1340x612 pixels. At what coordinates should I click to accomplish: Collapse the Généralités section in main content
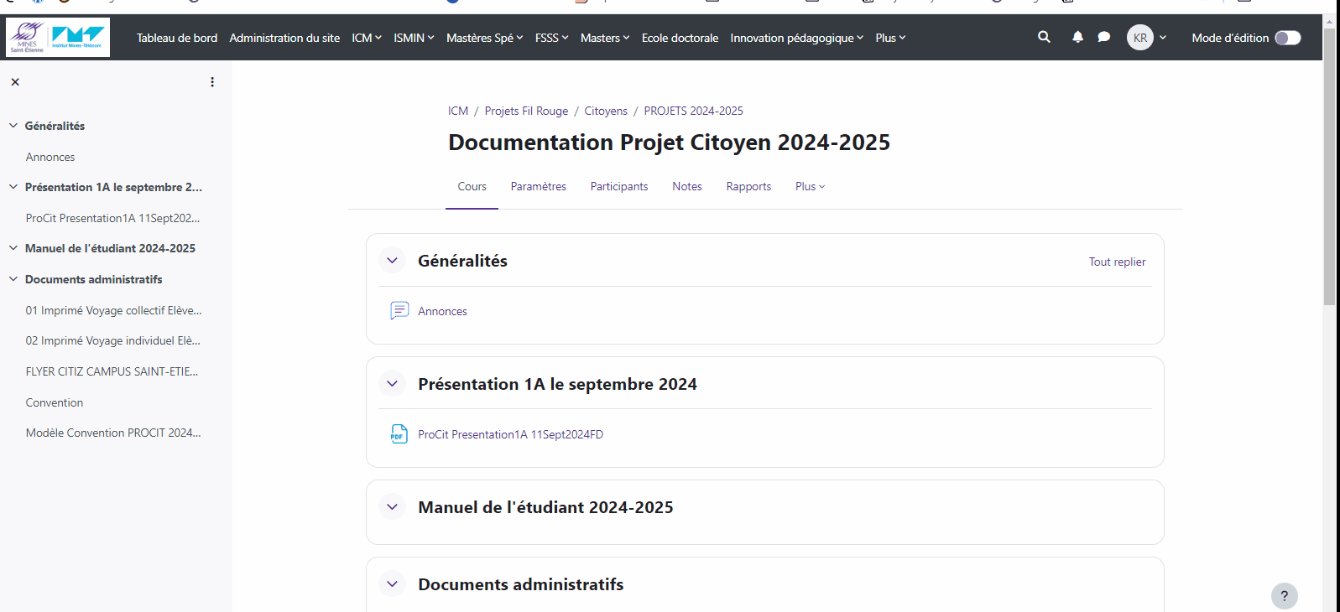[x=392, y=261]
